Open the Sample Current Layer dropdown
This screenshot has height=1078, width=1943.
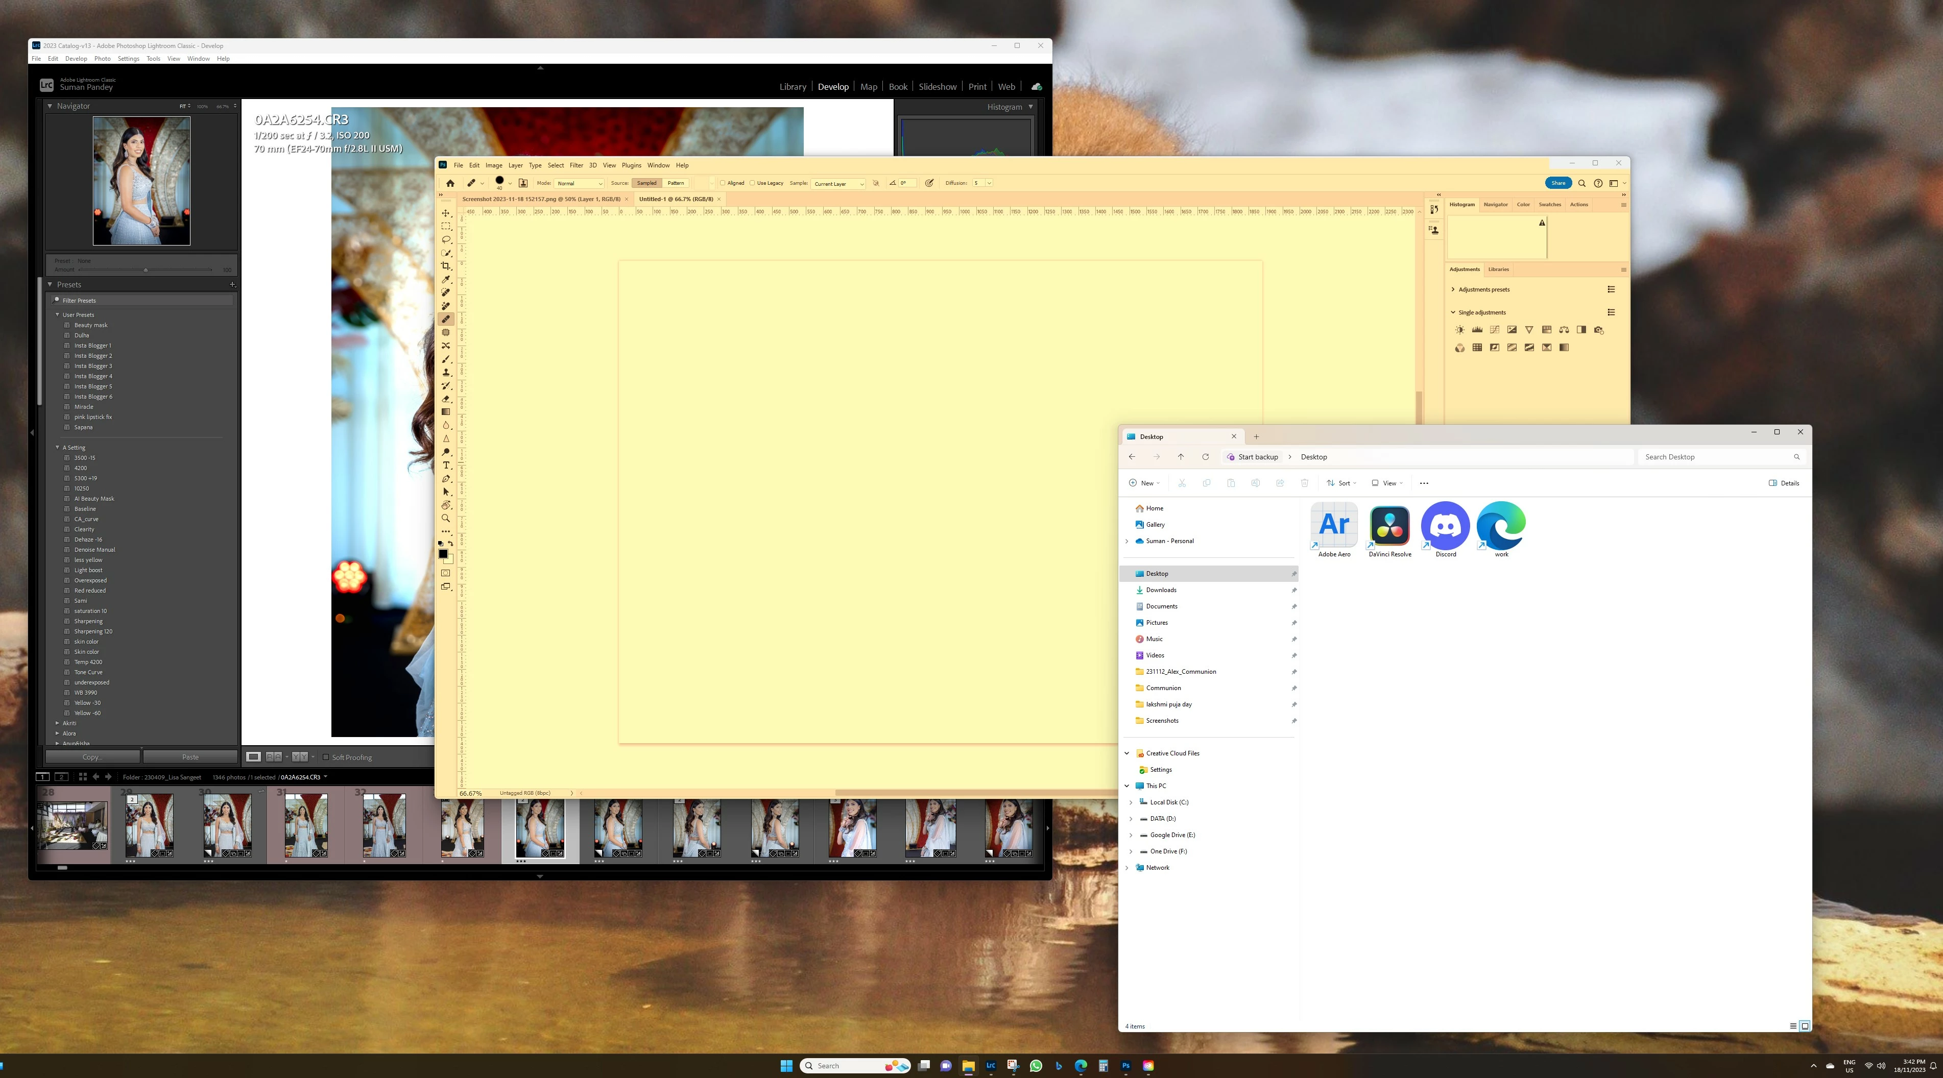(838, 183)
